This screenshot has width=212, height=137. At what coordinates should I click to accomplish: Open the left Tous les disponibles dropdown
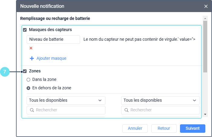coord(66,100)
